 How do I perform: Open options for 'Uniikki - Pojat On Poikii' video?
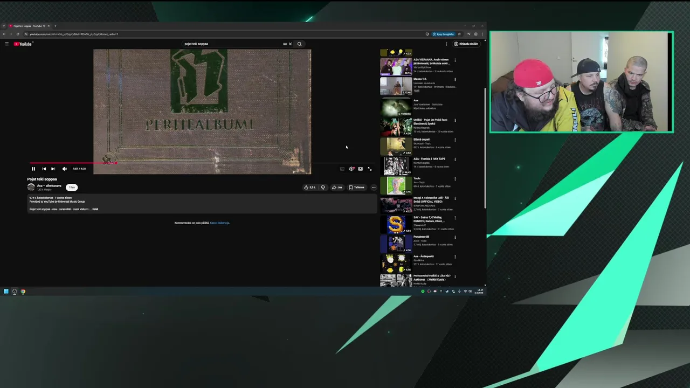(x=455, y=120)
